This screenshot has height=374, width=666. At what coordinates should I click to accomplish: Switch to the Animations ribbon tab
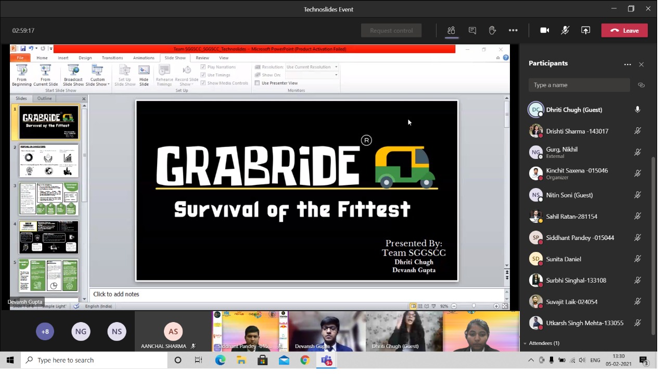(x=144, y=58)
